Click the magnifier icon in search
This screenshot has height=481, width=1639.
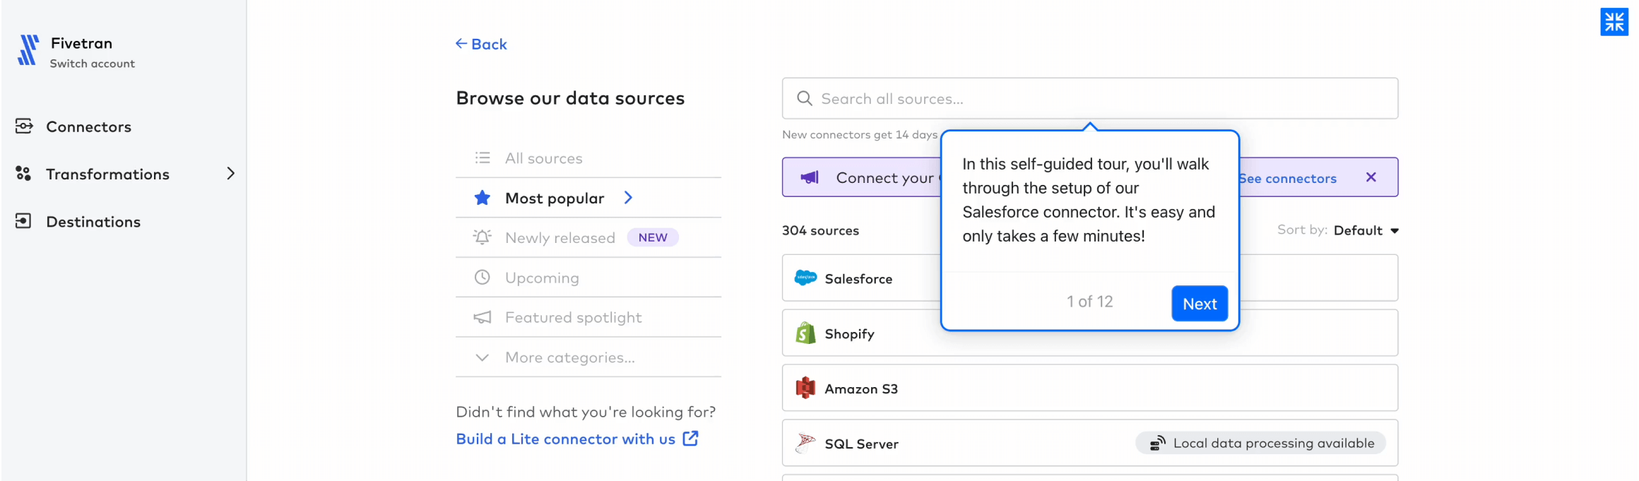tap(804, 98)
